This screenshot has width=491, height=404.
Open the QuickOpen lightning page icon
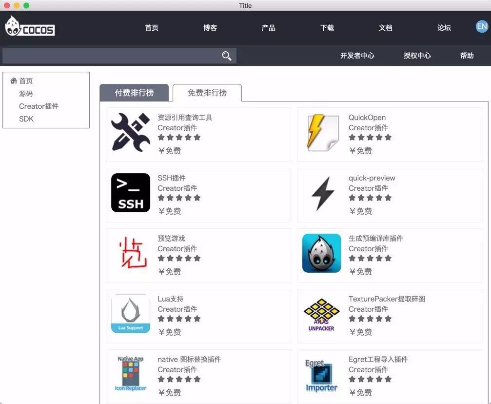[322, 133]
